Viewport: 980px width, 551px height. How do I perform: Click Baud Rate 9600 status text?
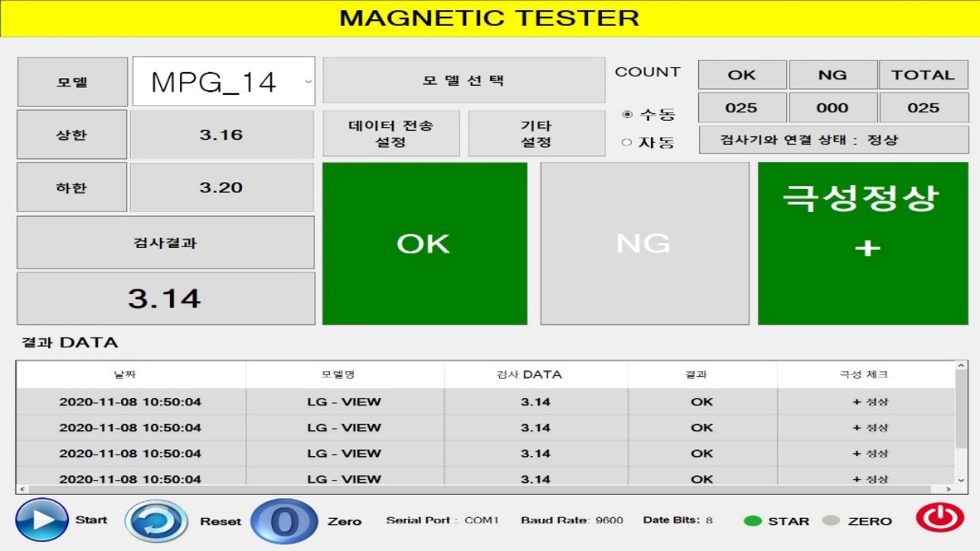click(572, 520)
